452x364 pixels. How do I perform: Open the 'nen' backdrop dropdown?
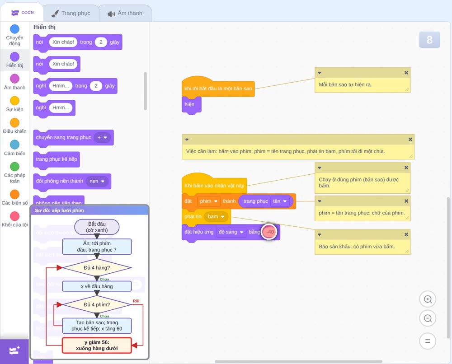point(97,181)
